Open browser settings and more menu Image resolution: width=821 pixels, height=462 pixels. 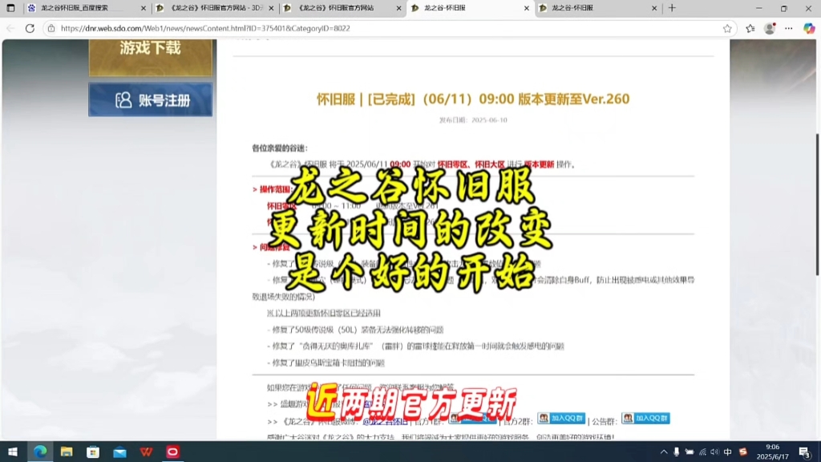[789, 29]
